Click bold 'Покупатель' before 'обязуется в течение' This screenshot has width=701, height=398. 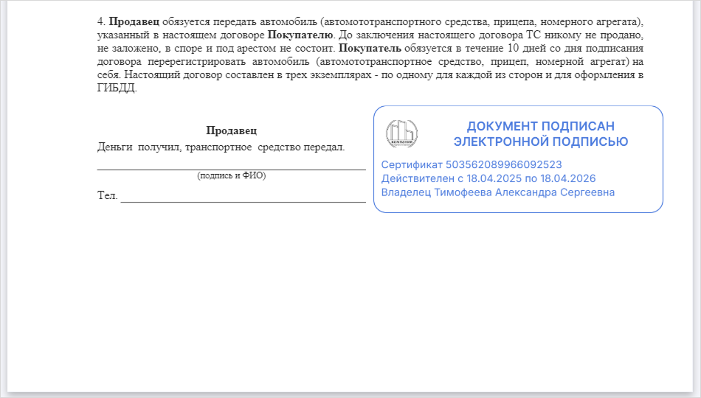point(370,48)
